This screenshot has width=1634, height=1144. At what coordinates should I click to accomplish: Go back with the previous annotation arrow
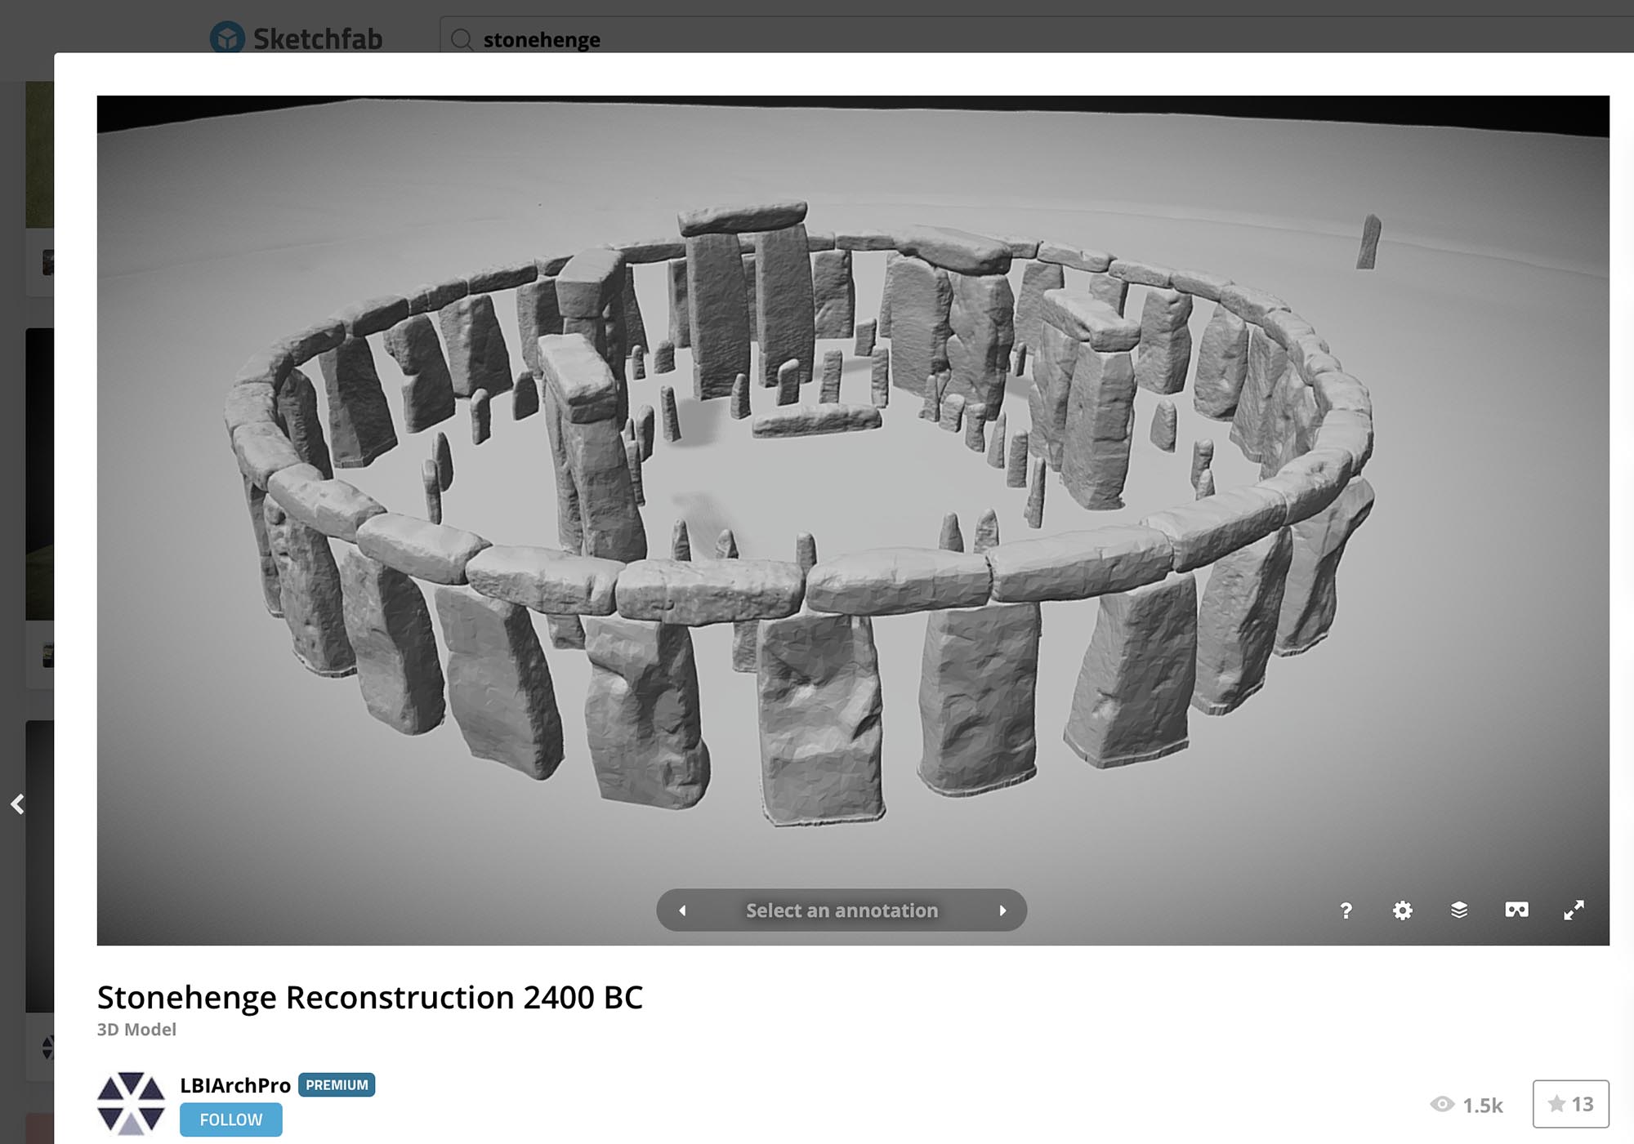[x=681, y=910]
